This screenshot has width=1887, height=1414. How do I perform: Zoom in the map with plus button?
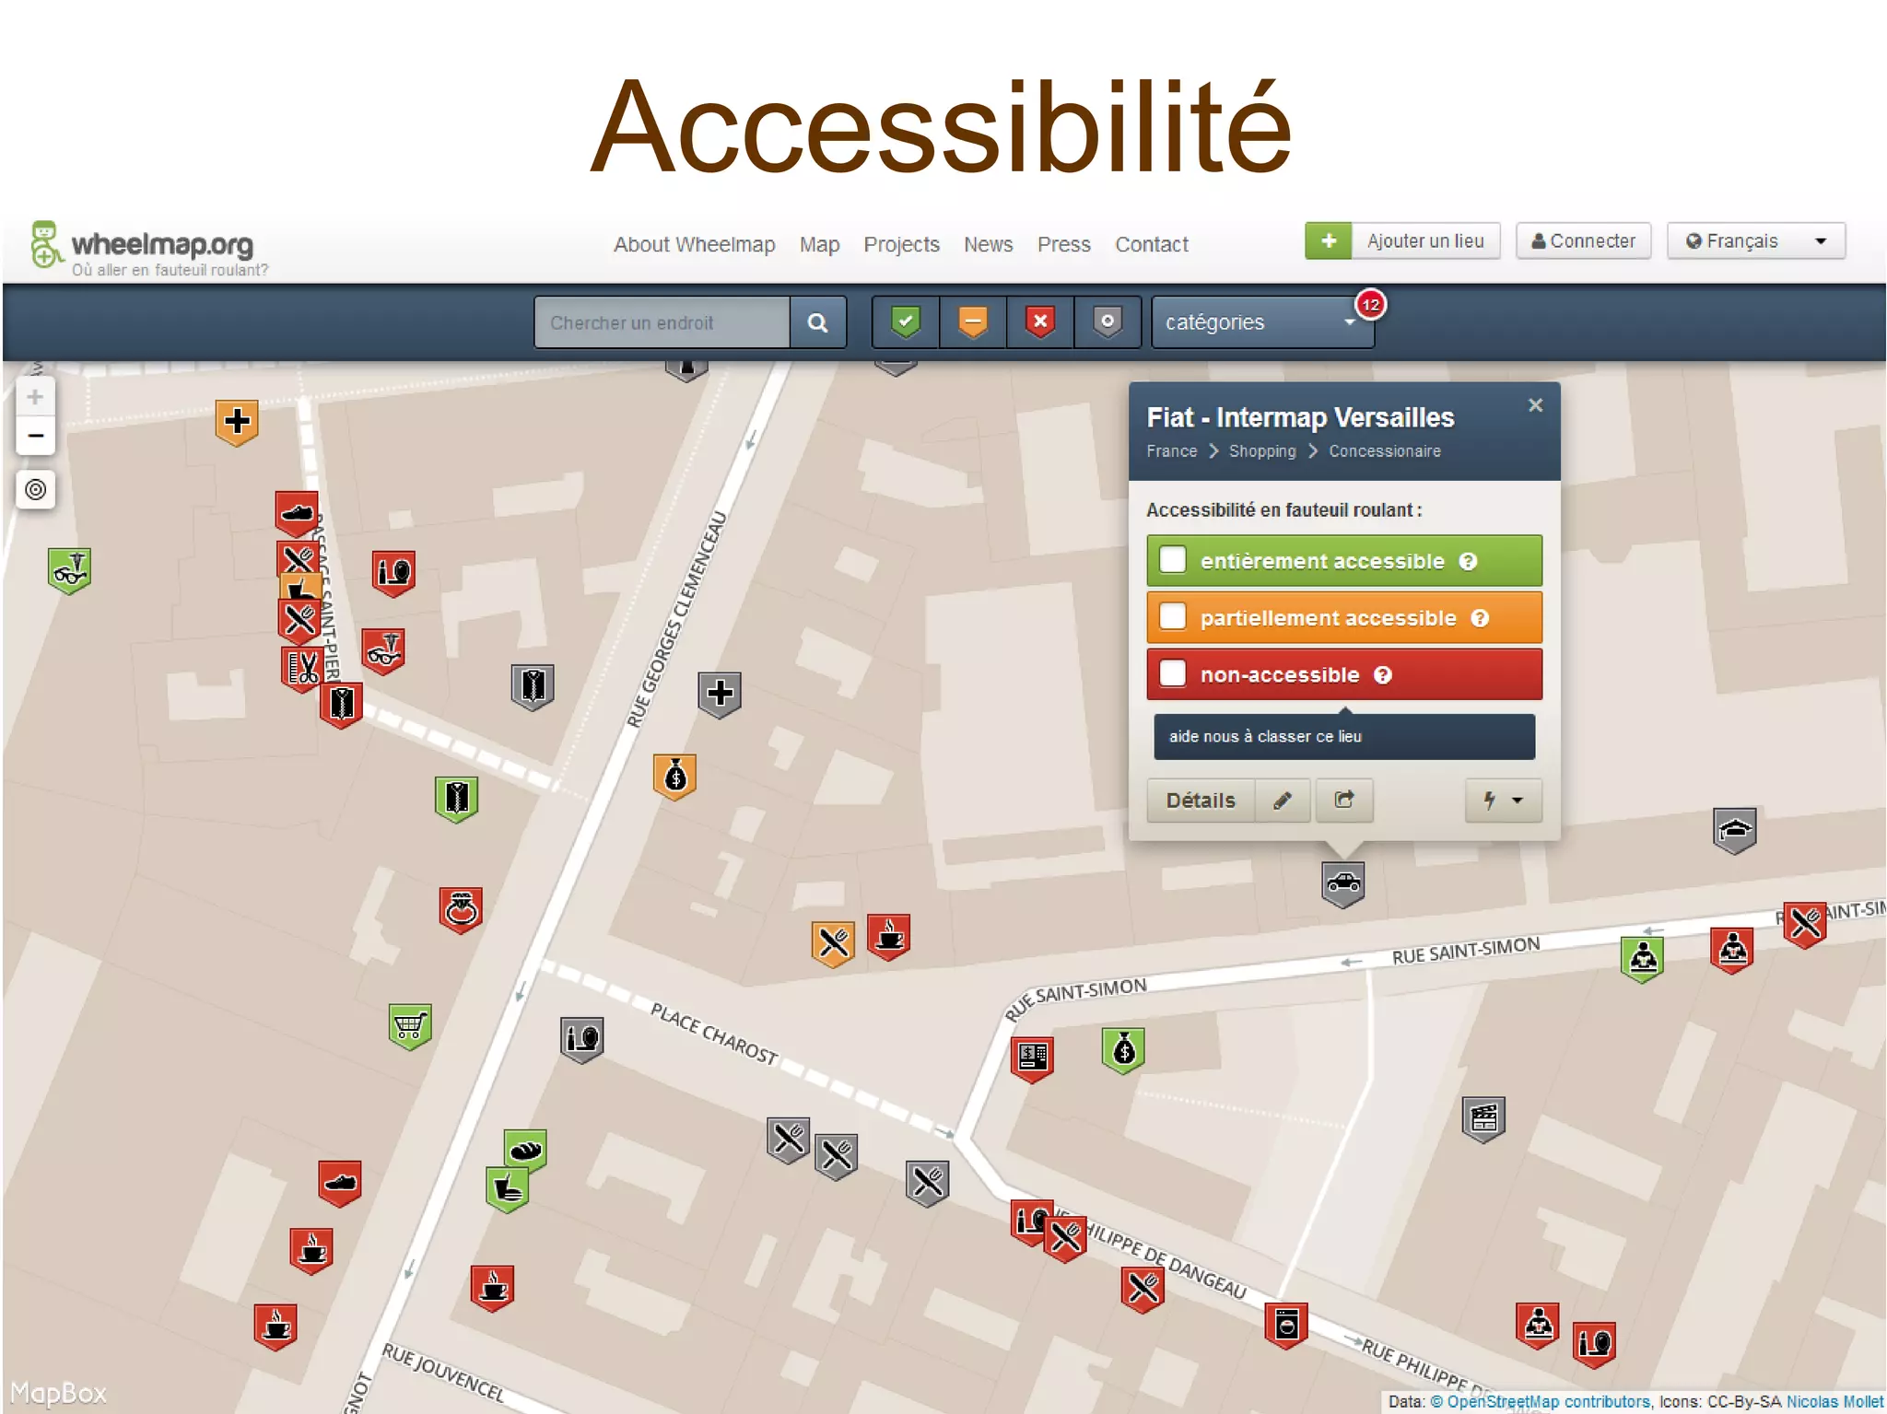[x=35, y=397]
